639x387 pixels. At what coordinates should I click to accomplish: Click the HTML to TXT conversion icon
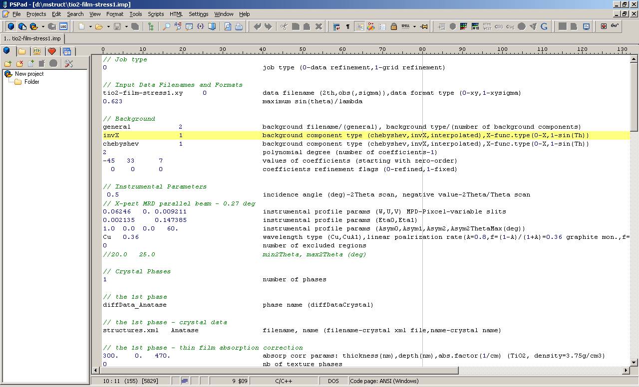pos(487,26)
